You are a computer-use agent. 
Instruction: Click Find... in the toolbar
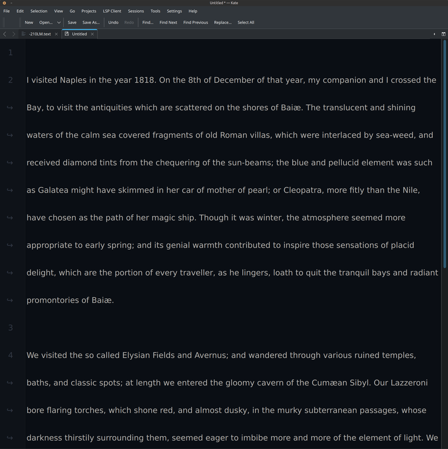click(147, 22)
